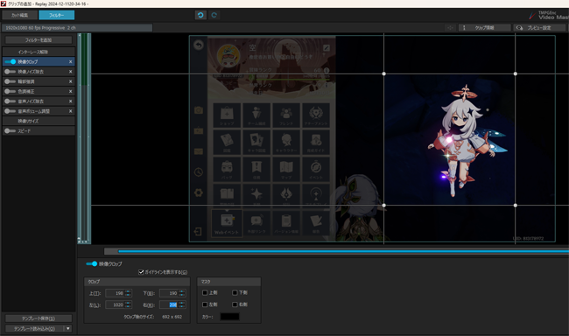
Task: Check the 右側 mask checkbox
Action: tap(235, 304)
